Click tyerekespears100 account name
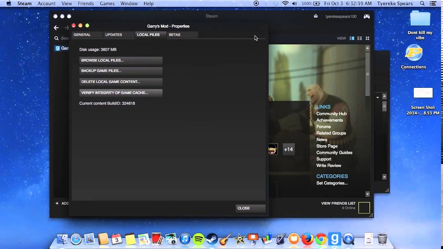Screen dimensions: 443x249 [x=341, y=16]
